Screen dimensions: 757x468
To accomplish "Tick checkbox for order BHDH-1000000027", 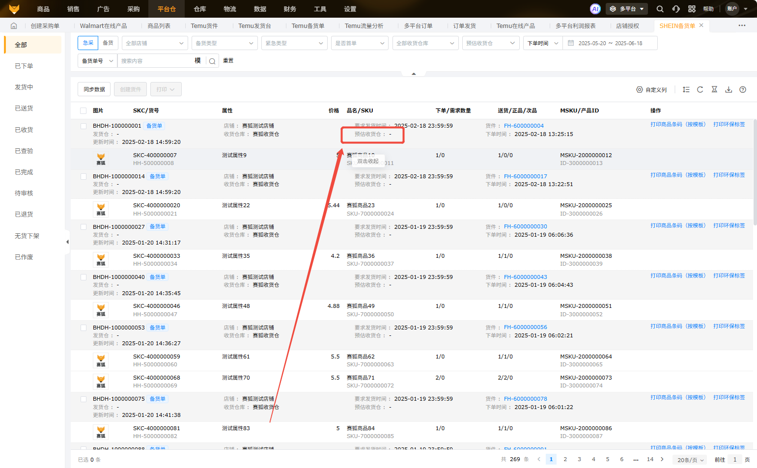I will pos(84,227).
